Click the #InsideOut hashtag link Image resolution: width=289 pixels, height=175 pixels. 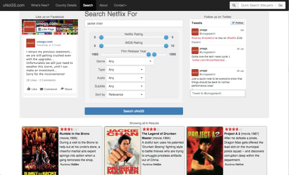[x=208, y=38]
